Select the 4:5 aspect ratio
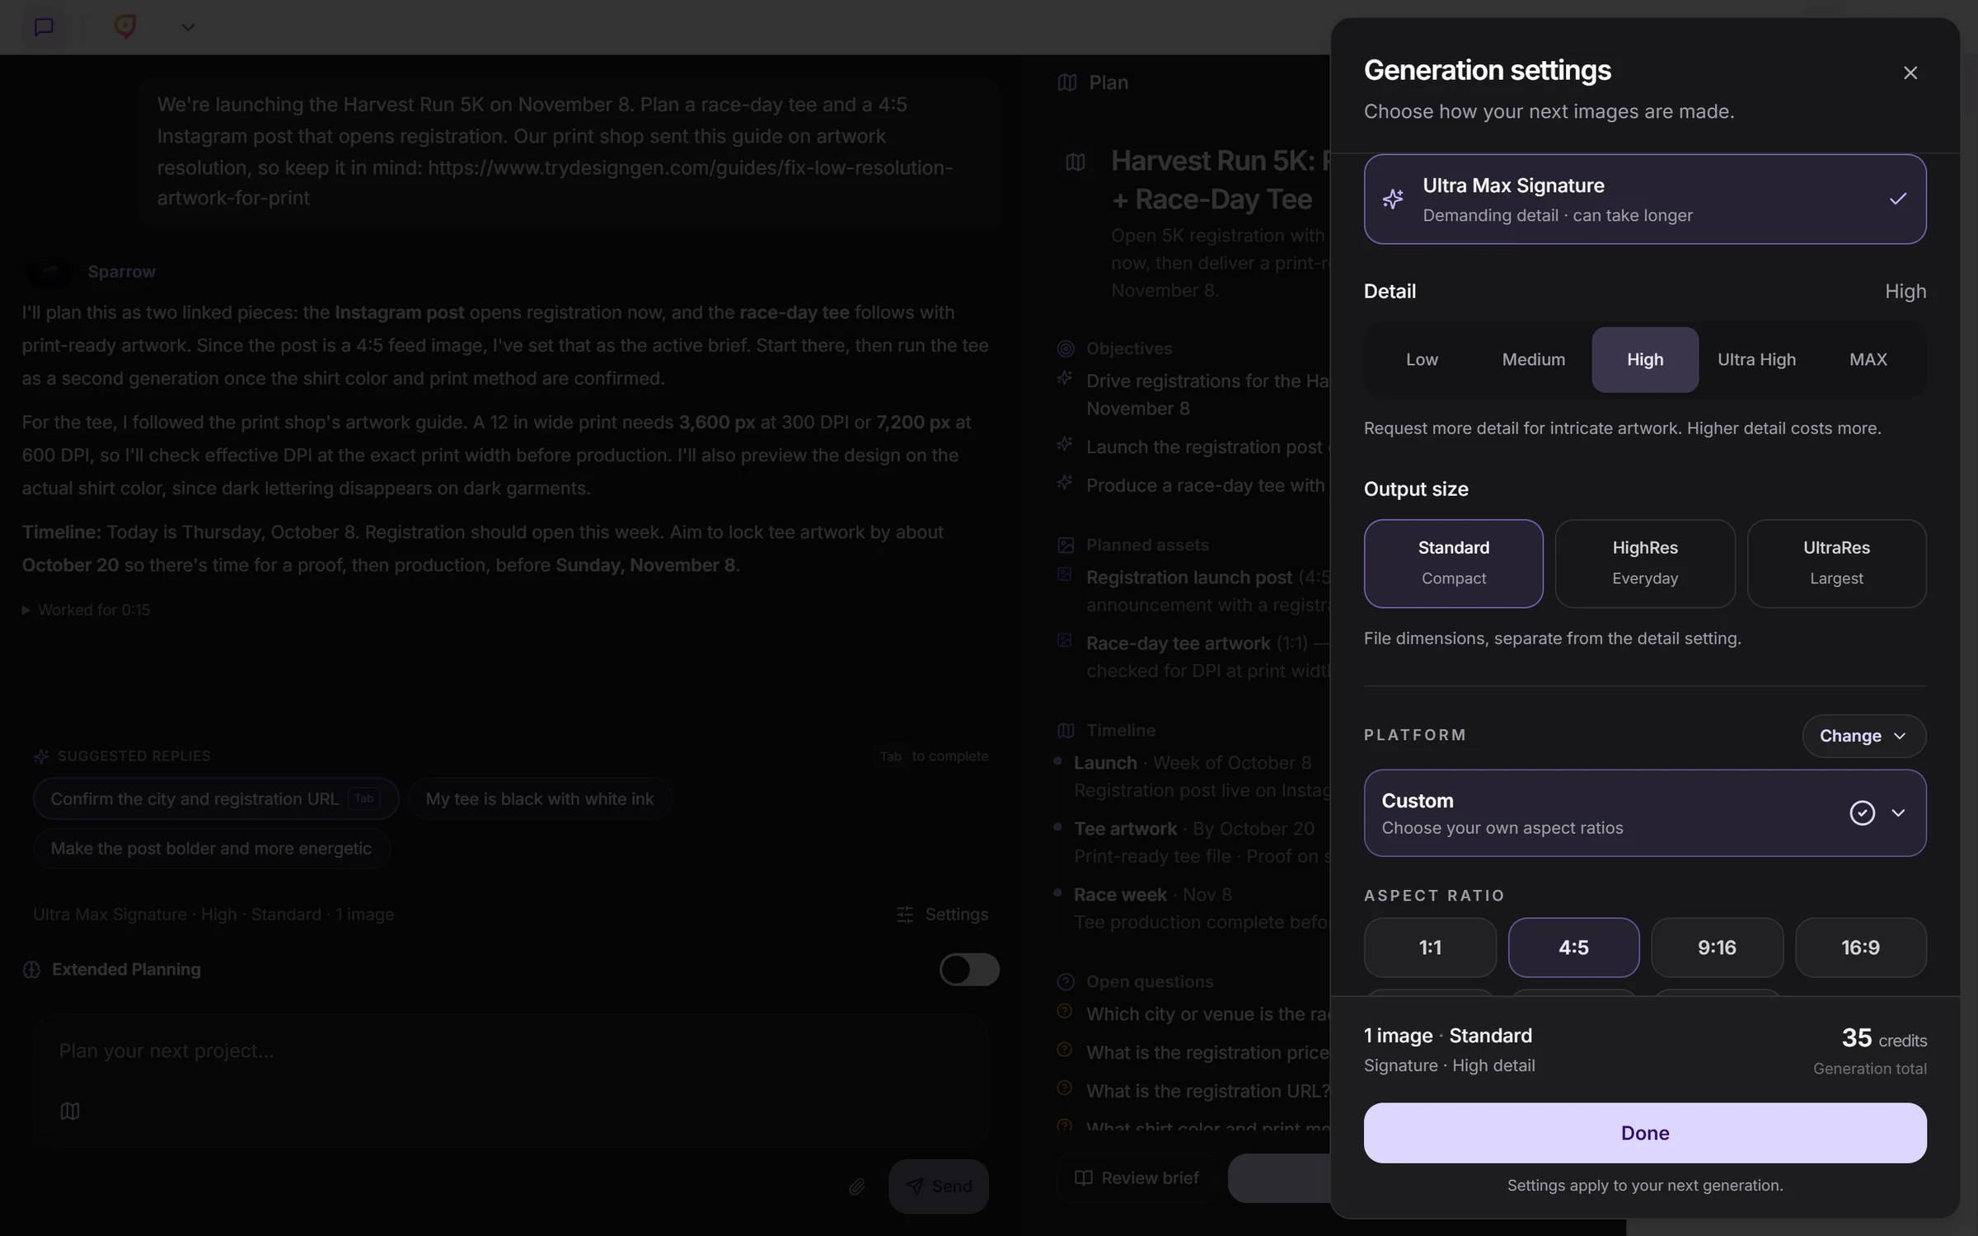1978x1236 pixels. pos(1573,947)
